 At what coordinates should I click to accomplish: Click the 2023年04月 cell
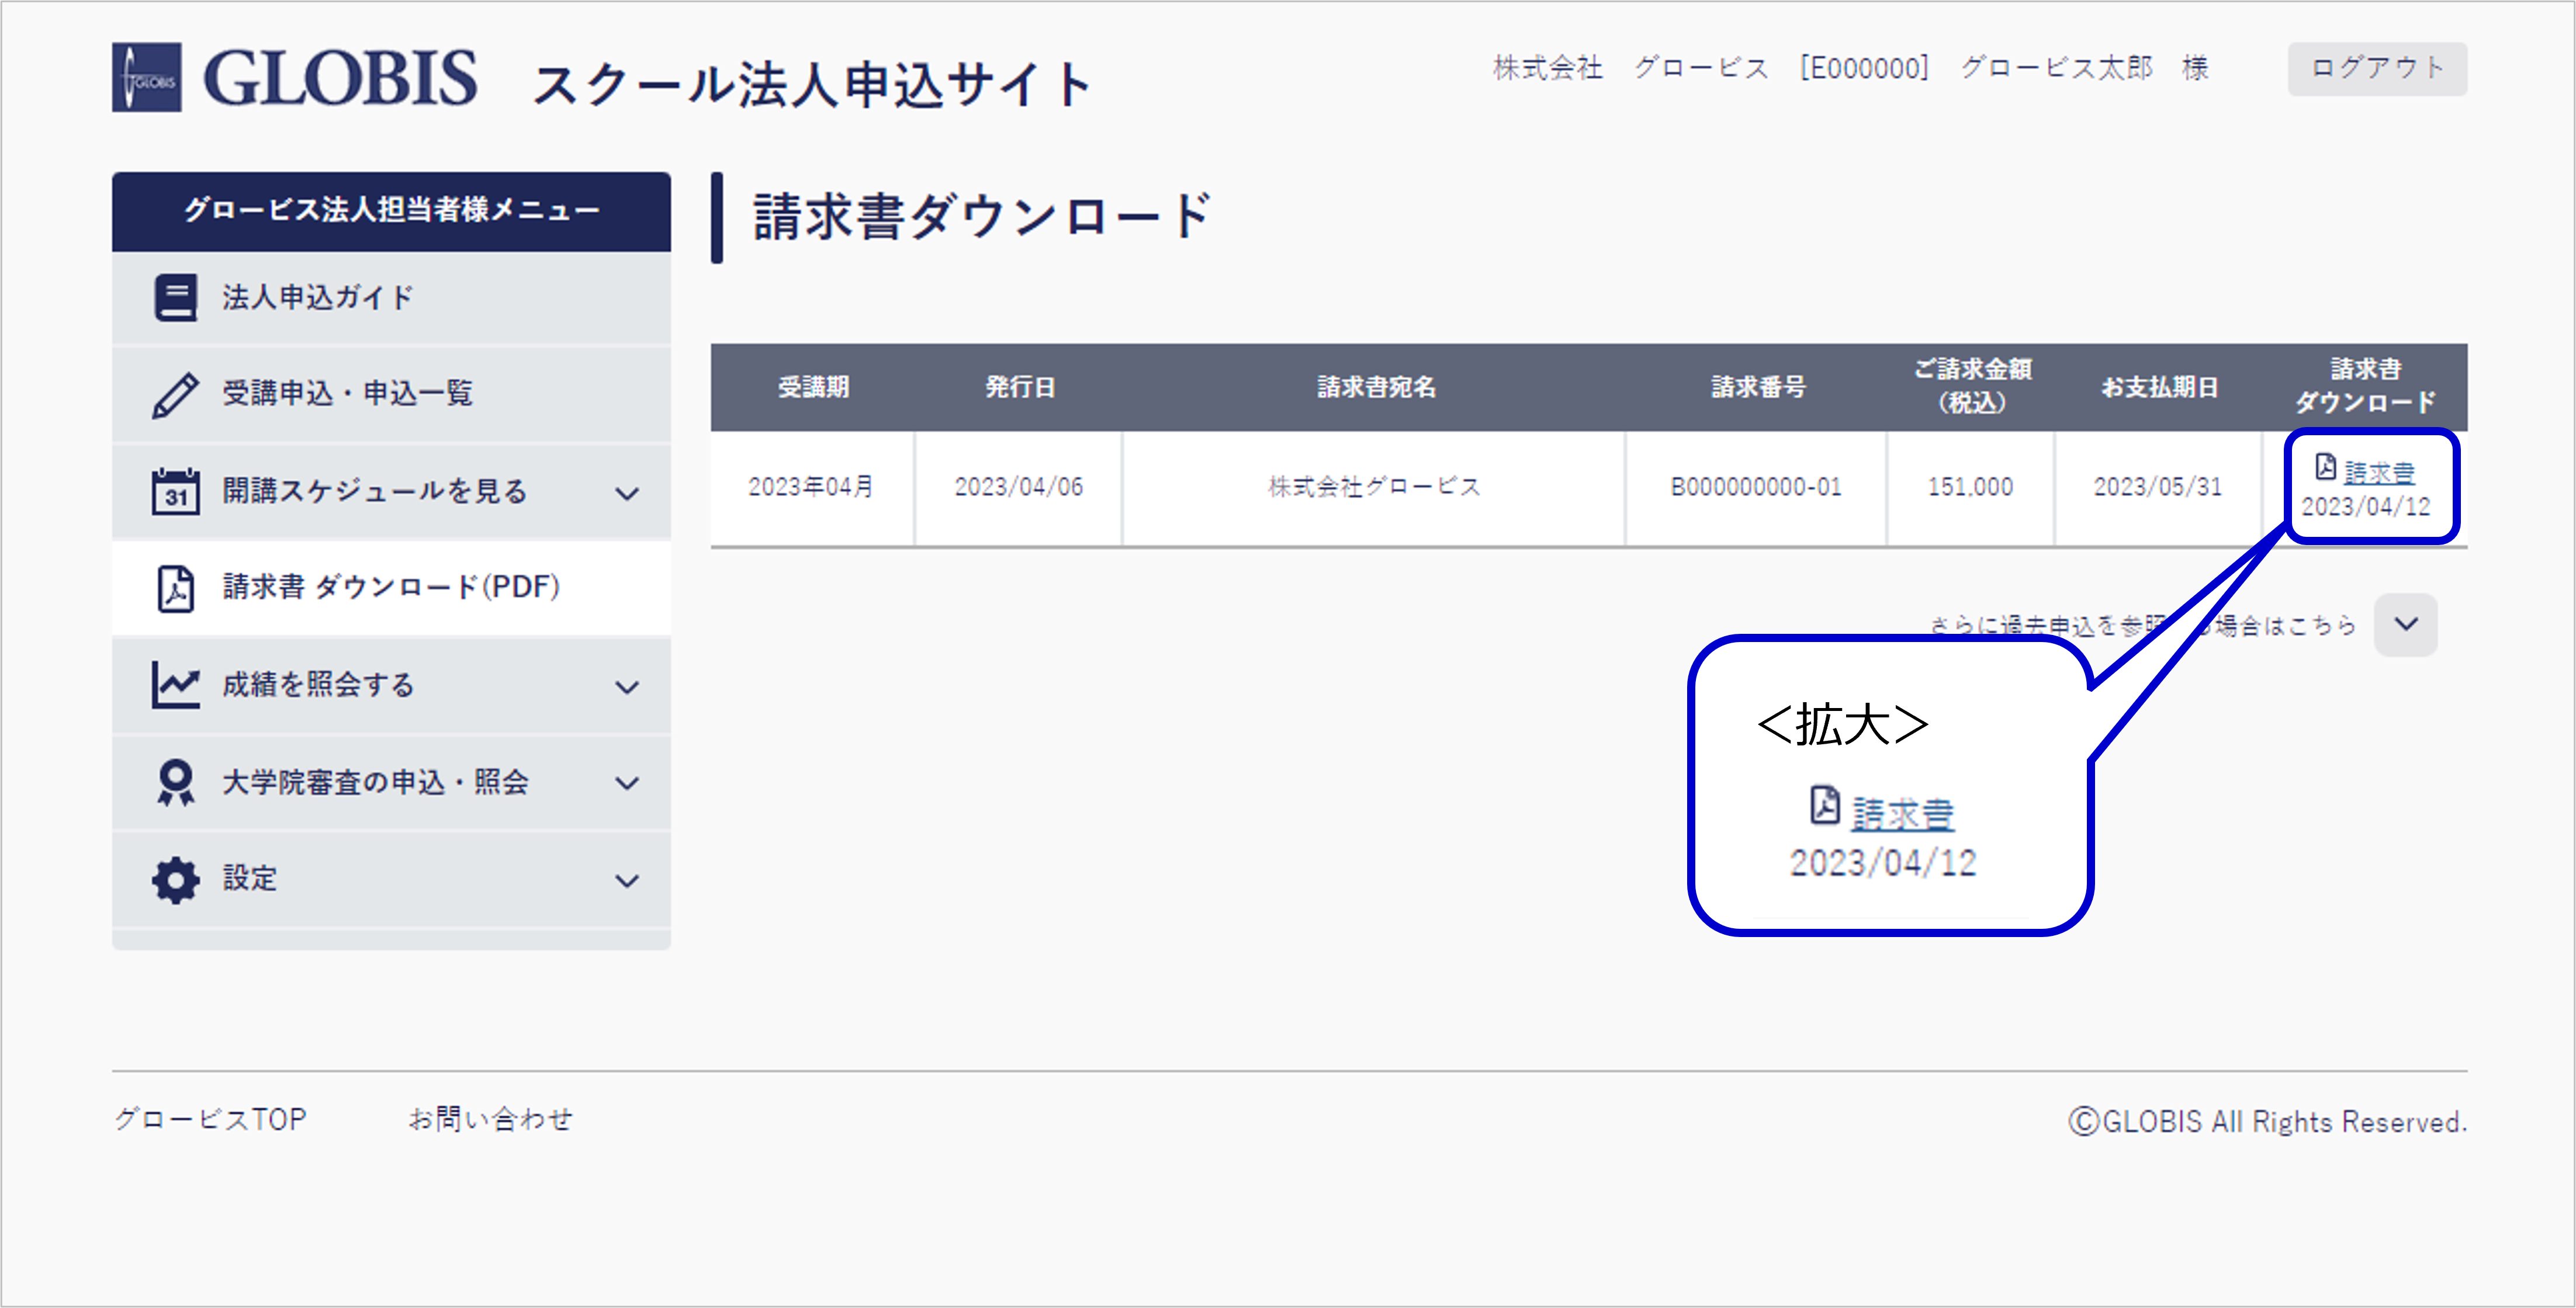pos(811,487)
